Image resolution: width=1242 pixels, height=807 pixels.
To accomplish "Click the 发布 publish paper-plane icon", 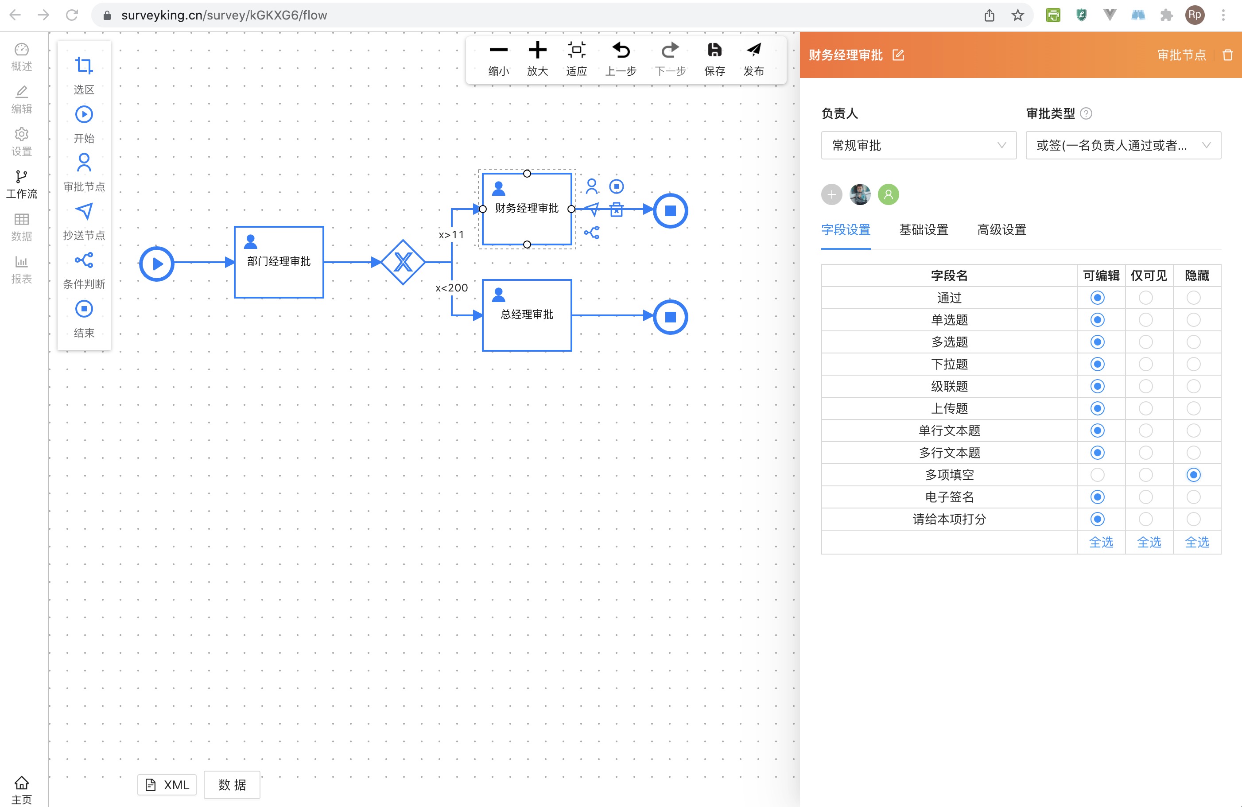I will (x=753, y=50).
